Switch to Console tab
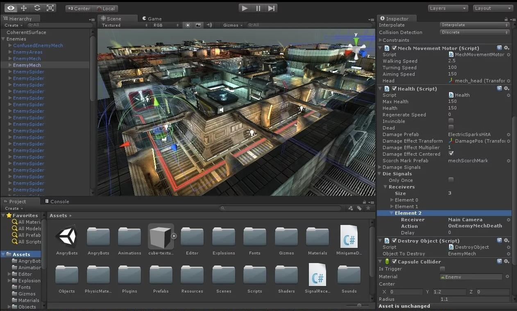The height and width of the screenshot is (311, 517). pyautogui.click(x=57, y=201)
